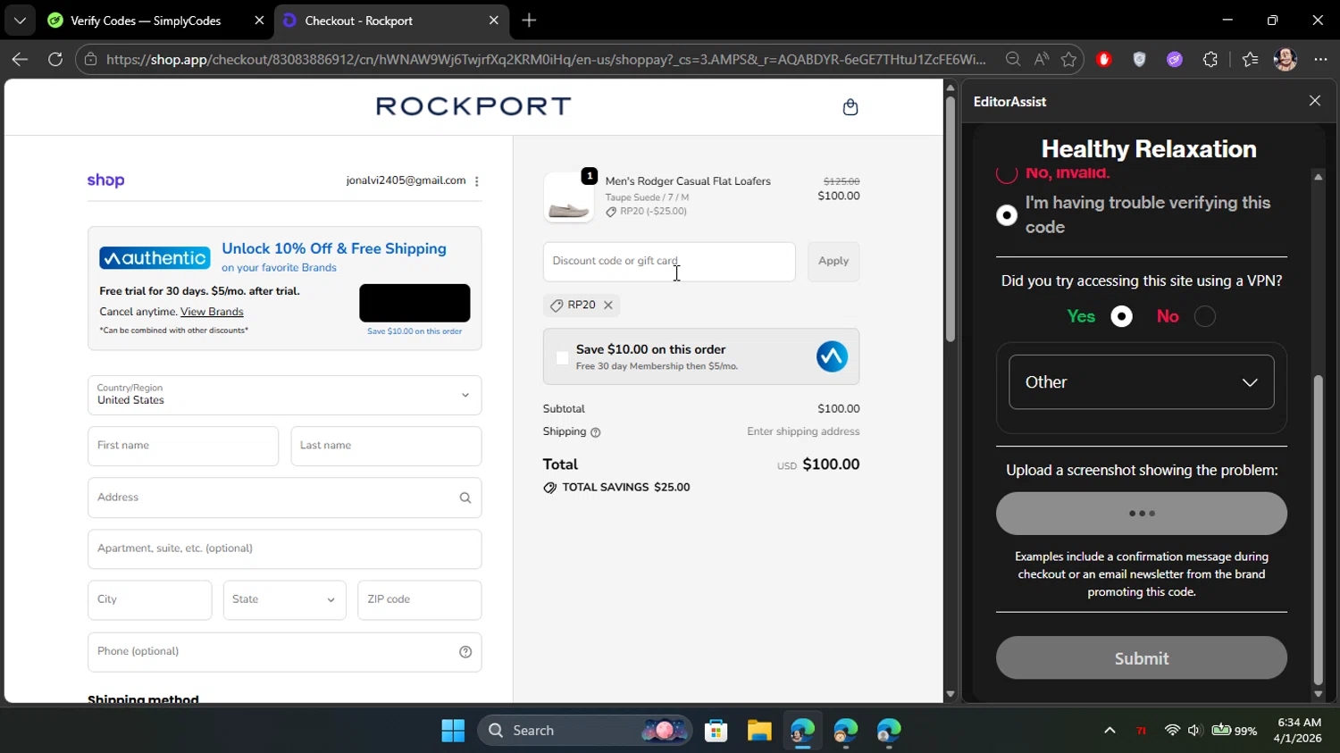Focus the Discount code or gift card field
The height and width of the screenshot is (753, 1340).
point(669,262)
